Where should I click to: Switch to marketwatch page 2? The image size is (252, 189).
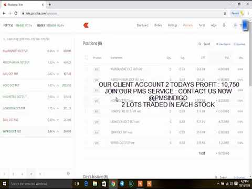tap(13, 174)
